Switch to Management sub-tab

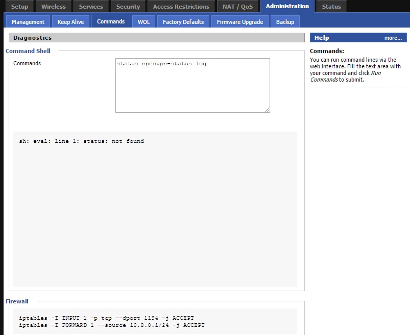(x=28, y=22)
